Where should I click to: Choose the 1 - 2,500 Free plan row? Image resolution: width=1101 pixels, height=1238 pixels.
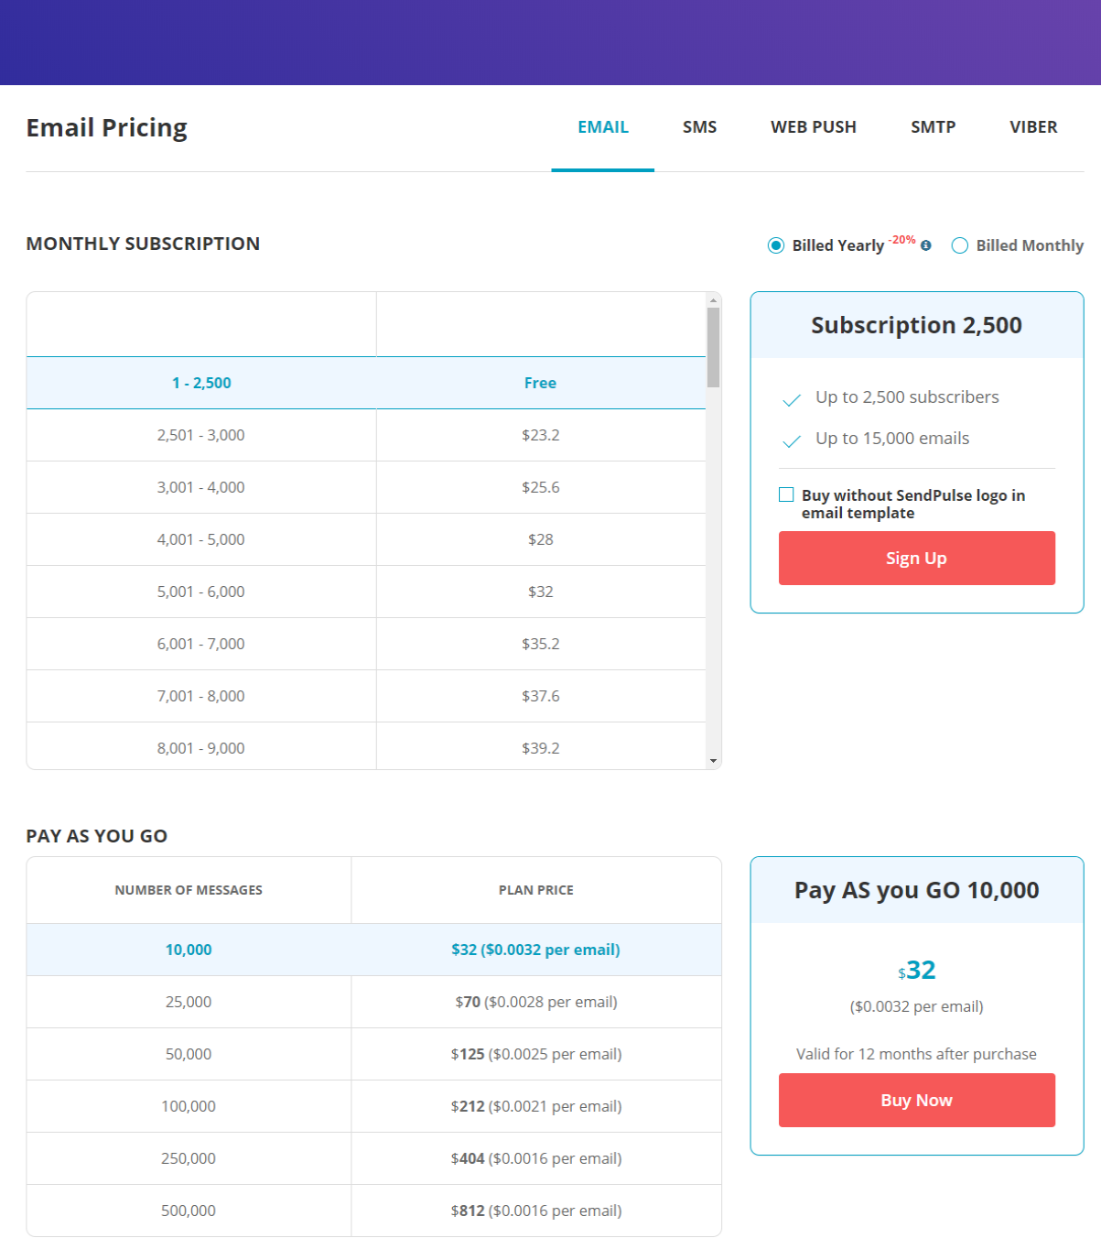[366, 383]
